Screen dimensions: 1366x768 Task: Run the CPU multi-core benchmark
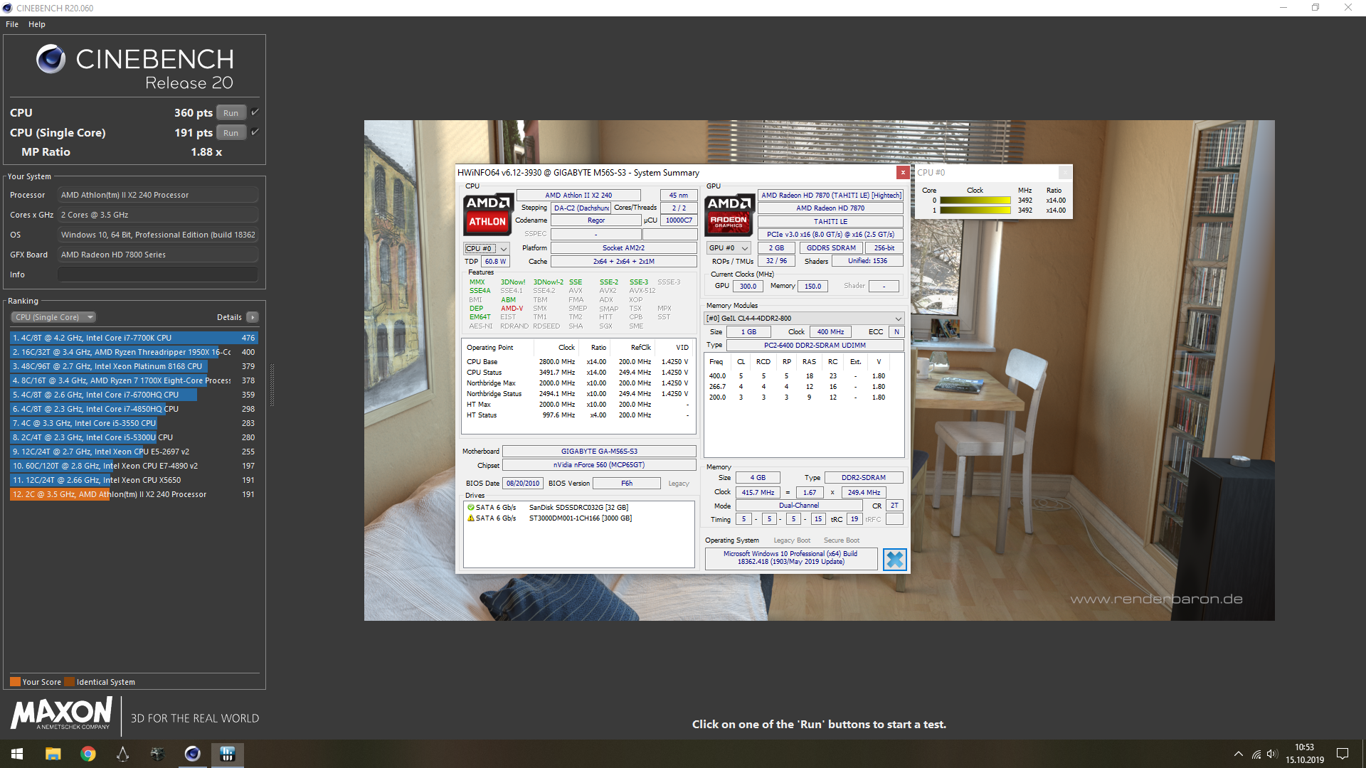pyautogui.click(x=231, y=113)
